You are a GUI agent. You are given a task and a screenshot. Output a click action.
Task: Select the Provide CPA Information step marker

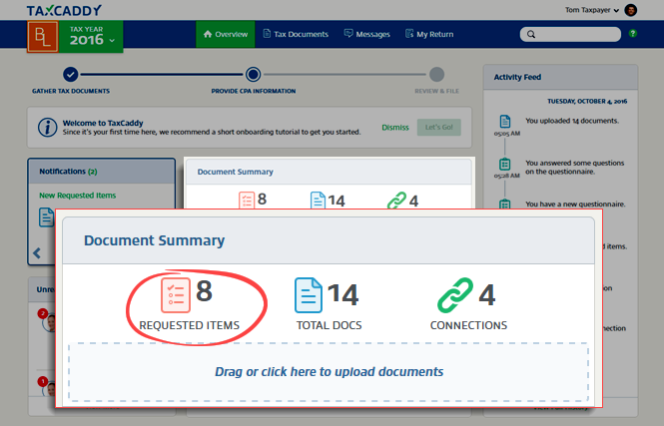[254, 75]
